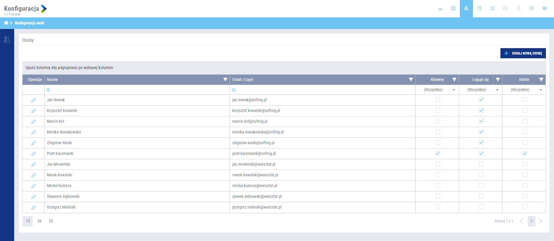Open the bicycle icon in top navigation
Image resolution: width=554 pixels, height=241 pixels.
tap(440, 9)
